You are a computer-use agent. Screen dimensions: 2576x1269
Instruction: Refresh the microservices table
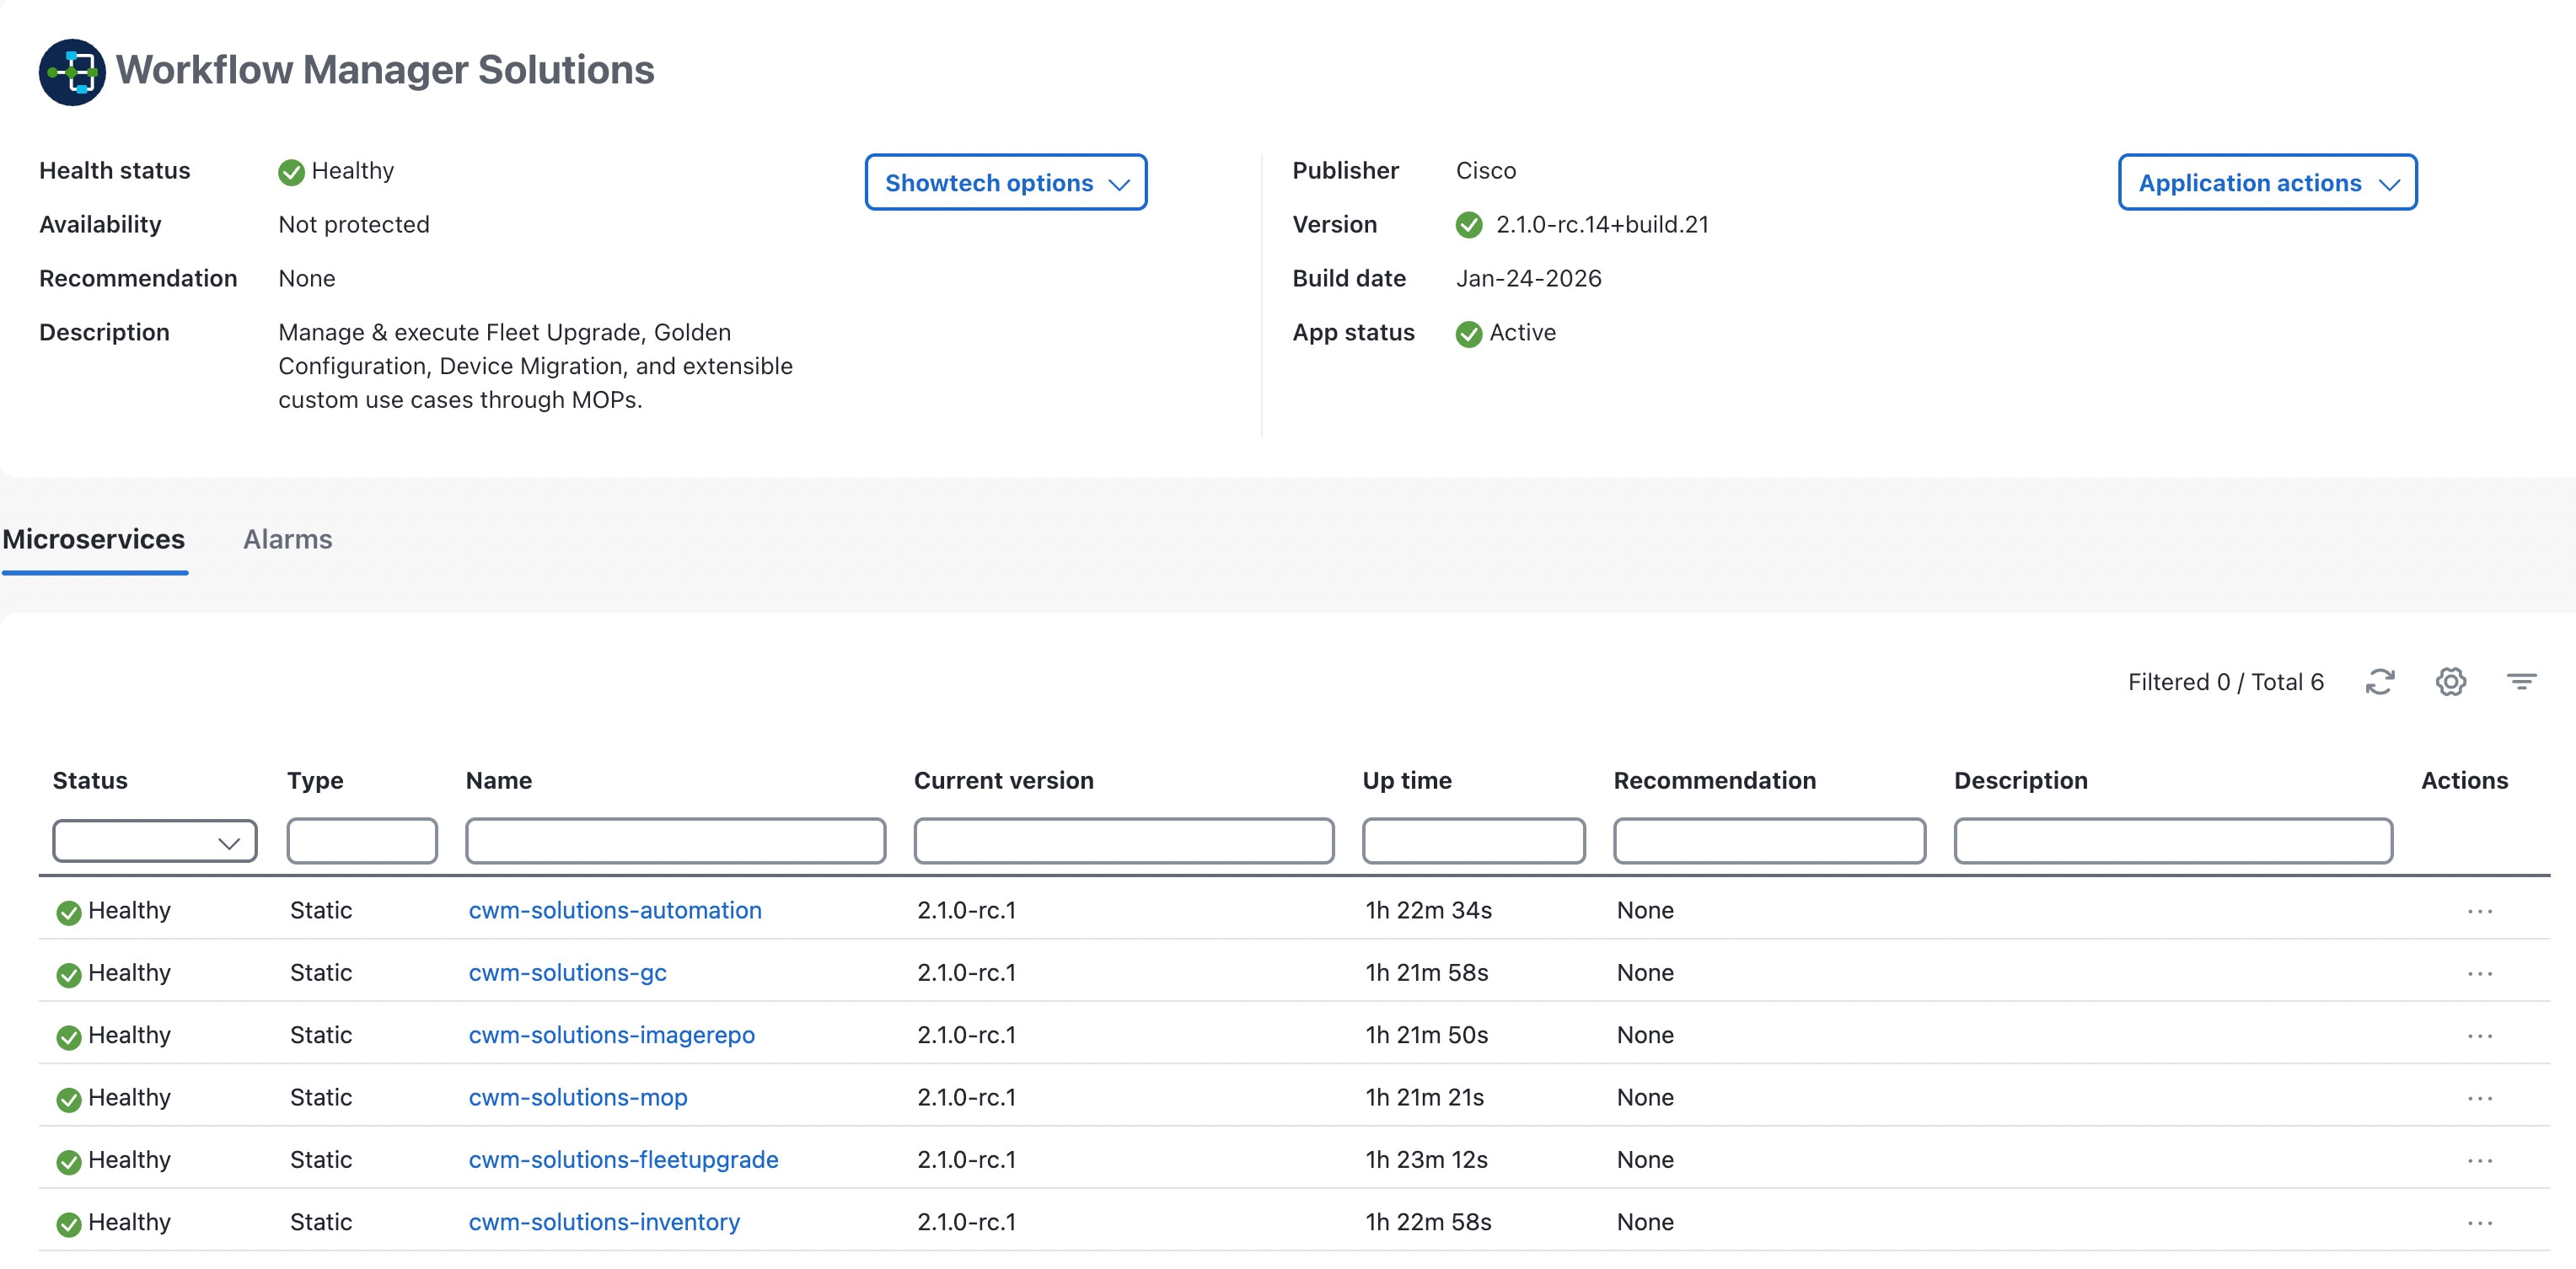[2379, 682]
